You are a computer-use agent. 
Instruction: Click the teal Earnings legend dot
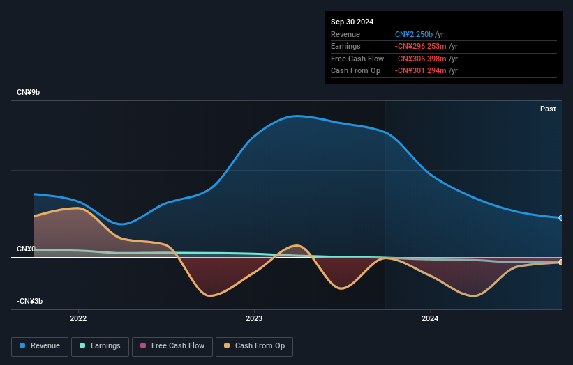(82, 345)
